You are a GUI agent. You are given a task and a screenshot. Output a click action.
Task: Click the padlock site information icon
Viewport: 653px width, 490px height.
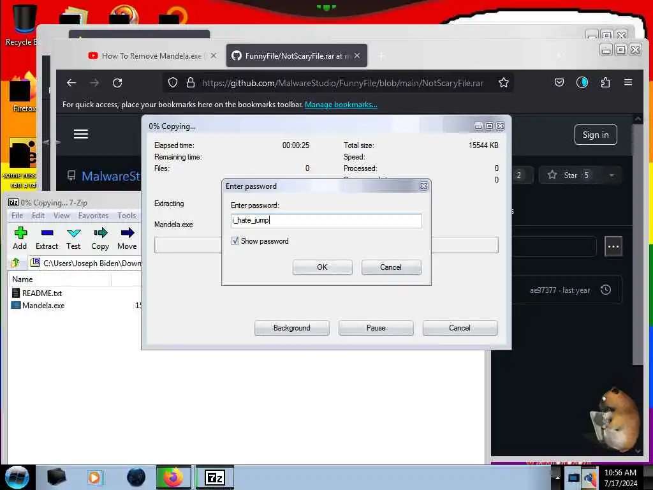point(190,83)
